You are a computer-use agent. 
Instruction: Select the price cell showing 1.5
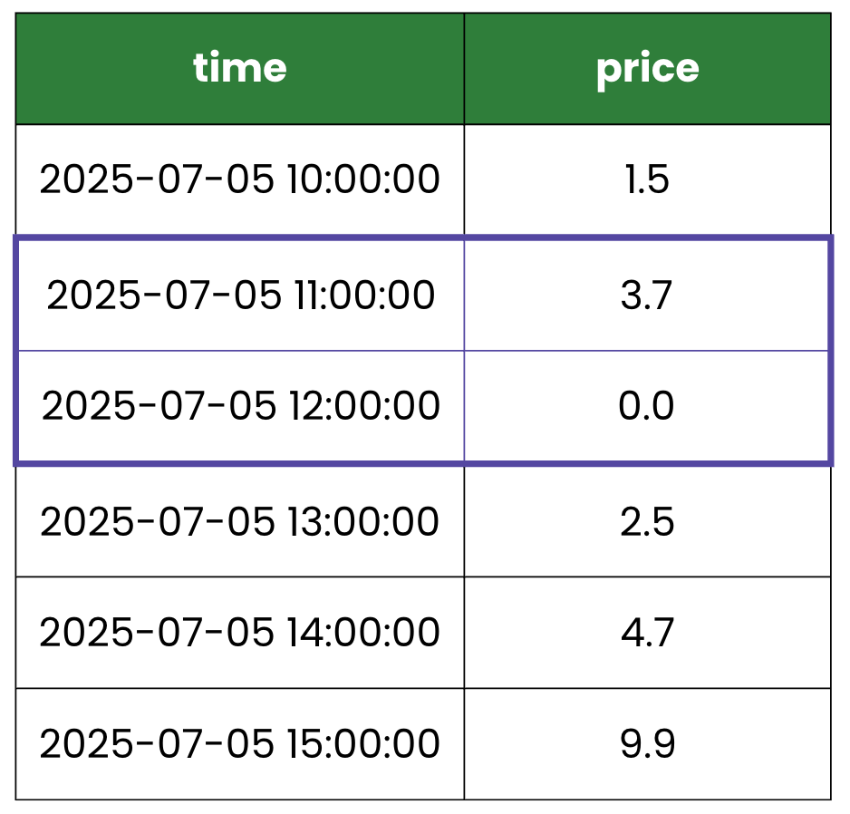647,179
